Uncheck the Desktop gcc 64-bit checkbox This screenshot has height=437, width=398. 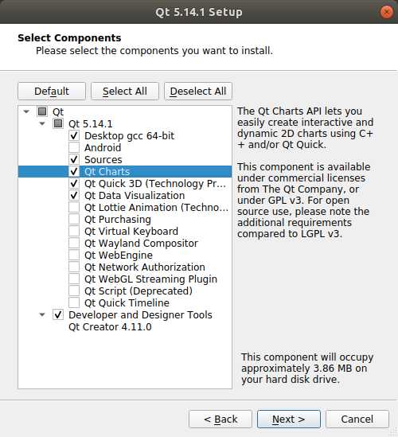coord(74,136)
